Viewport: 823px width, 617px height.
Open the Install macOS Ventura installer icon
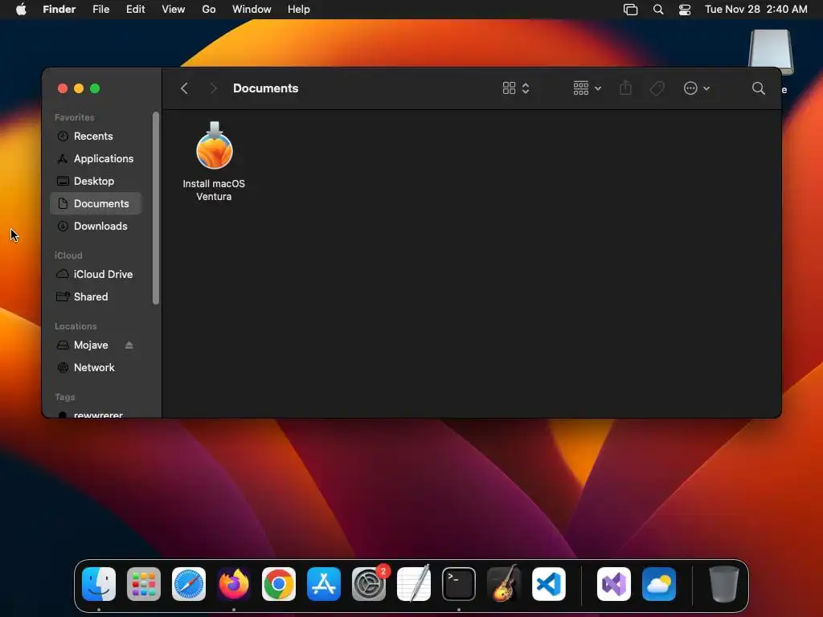click(214, 146)
